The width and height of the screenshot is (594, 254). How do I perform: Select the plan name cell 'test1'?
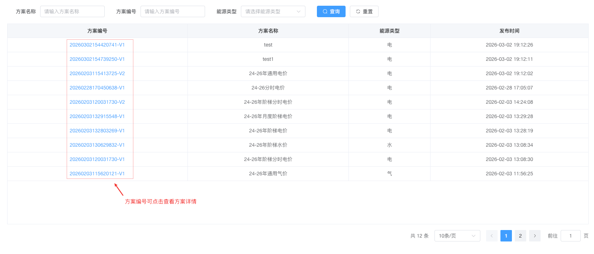pyautogui.click(x=268, y=59)
